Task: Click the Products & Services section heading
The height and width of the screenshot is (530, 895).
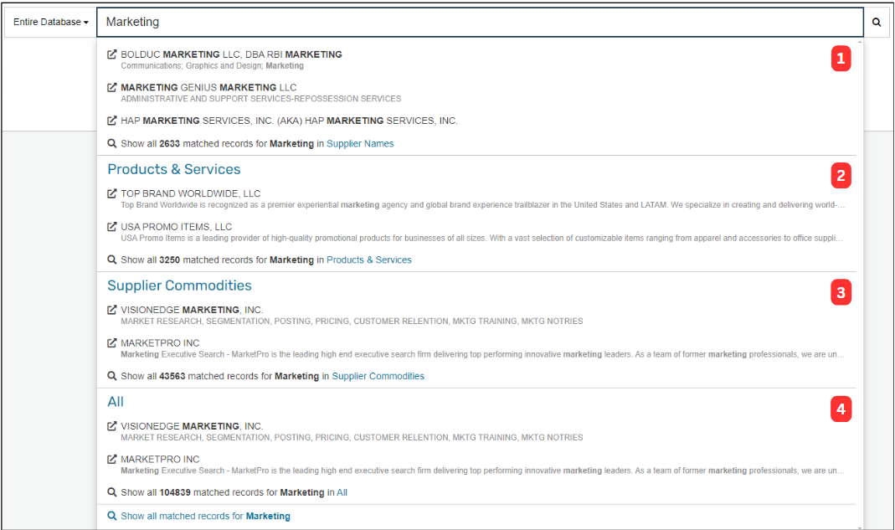Action: [x=174, y=169]
